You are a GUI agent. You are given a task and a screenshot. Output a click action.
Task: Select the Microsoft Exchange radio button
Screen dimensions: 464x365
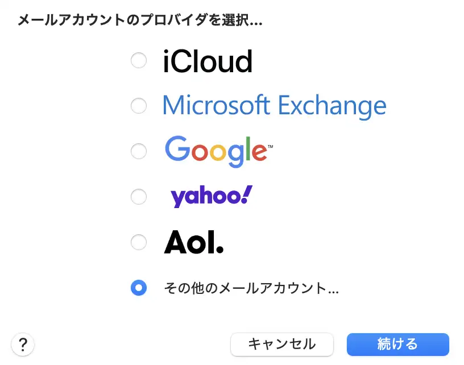[x=139, y=106]
